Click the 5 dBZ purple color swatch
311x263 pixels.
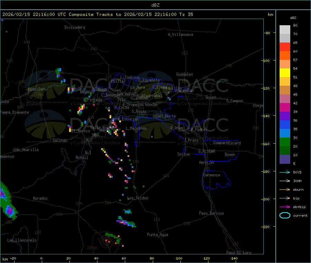tap(285, 159)
